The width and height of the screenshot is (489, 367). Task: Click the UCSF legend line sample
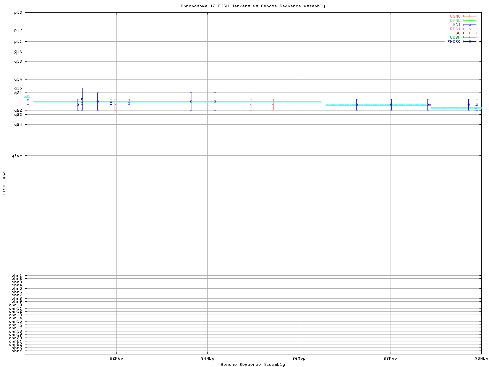(x=470, y=37)
